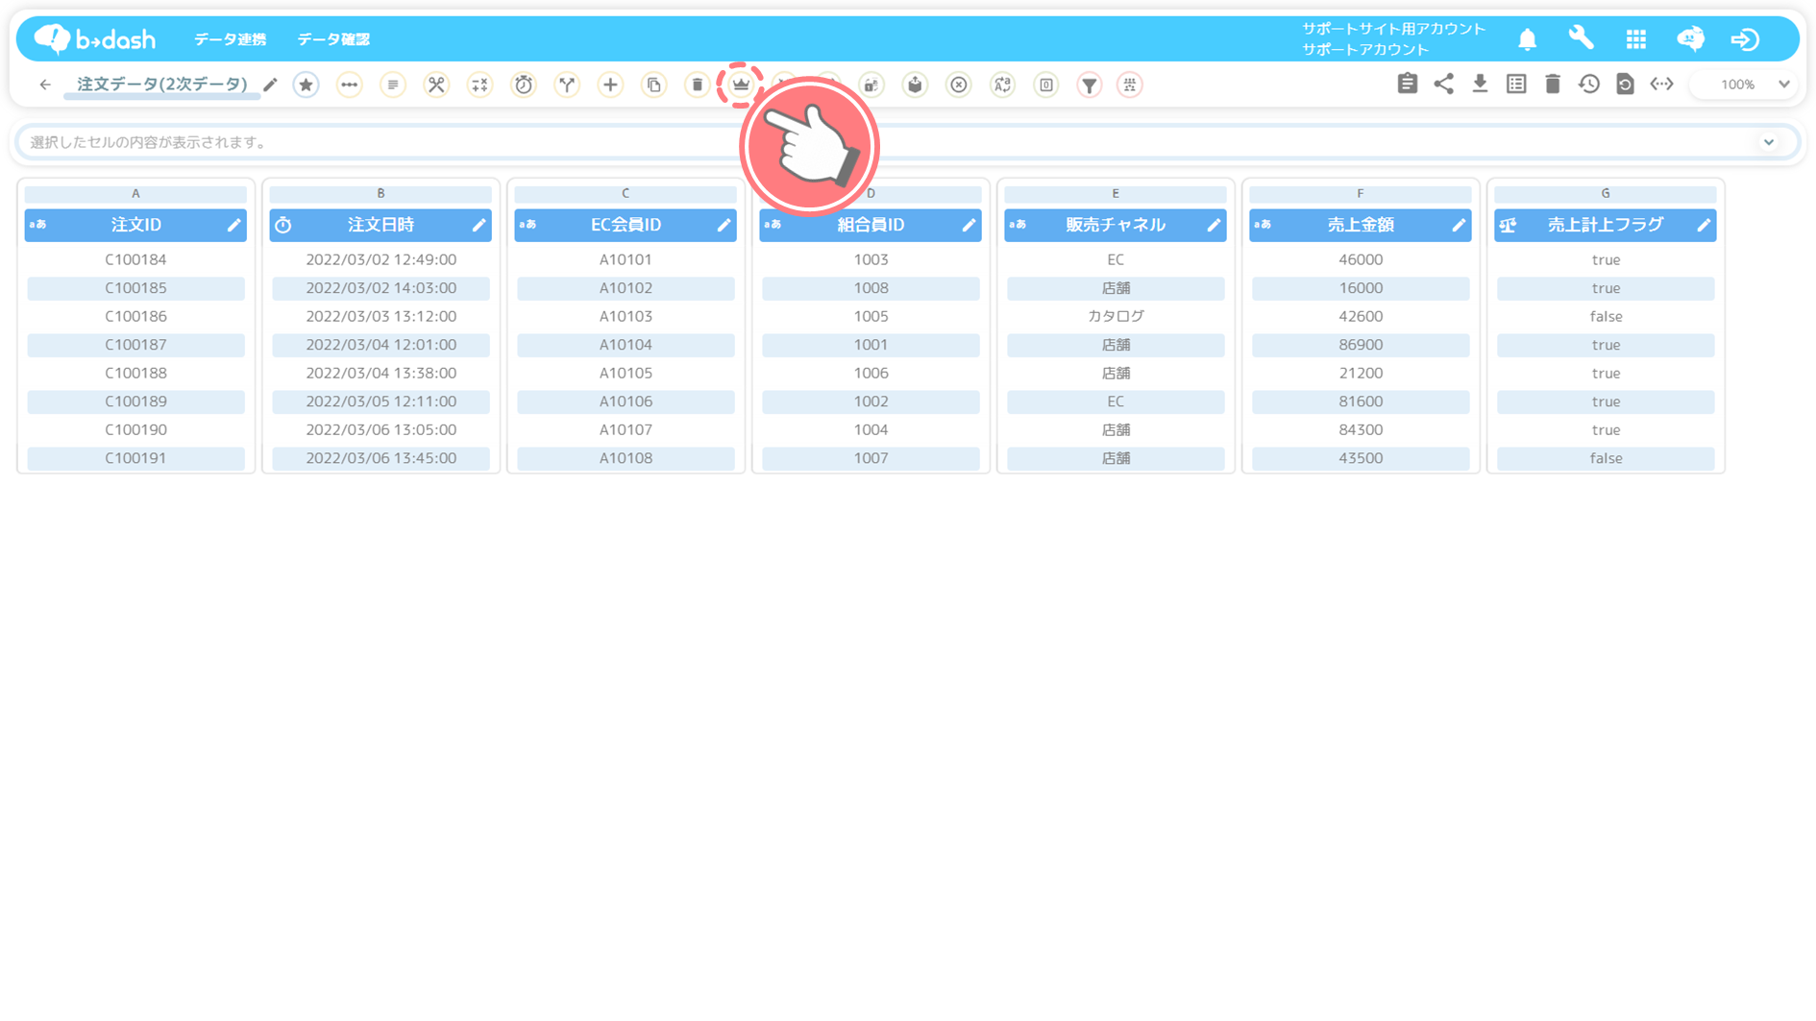Click the logout arrow icon
Image resolution: width=1816 pixels, height=1021 pixels.
[x=1745, y=39]
